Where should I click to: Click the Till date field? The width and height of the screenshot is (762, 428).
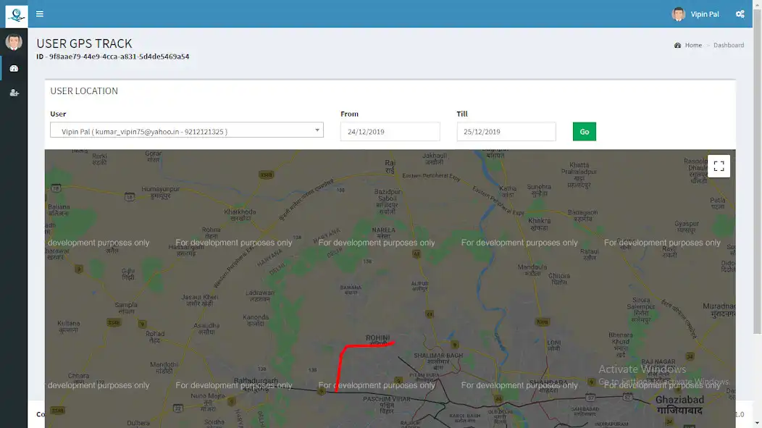(506, 132)
